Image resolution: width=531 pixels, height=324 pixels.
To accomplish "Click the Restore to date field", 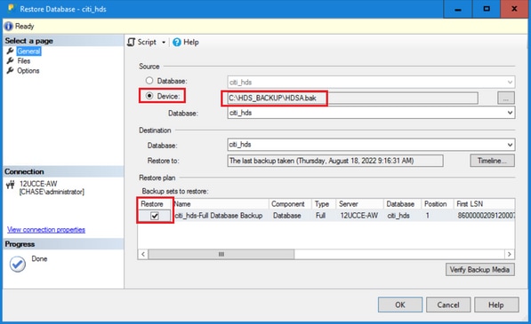I will (335, 161).
